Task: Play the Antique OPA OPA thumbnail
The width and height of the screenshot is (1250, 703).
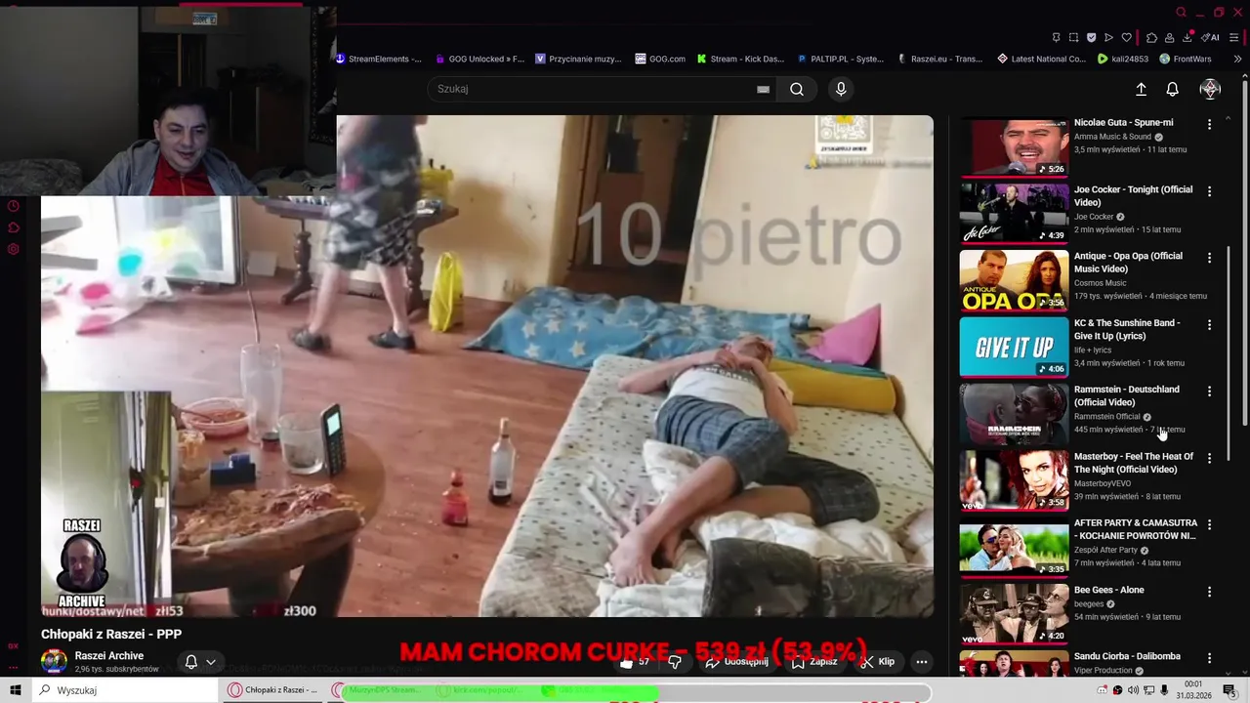Action: click(x=1014, y=279)
